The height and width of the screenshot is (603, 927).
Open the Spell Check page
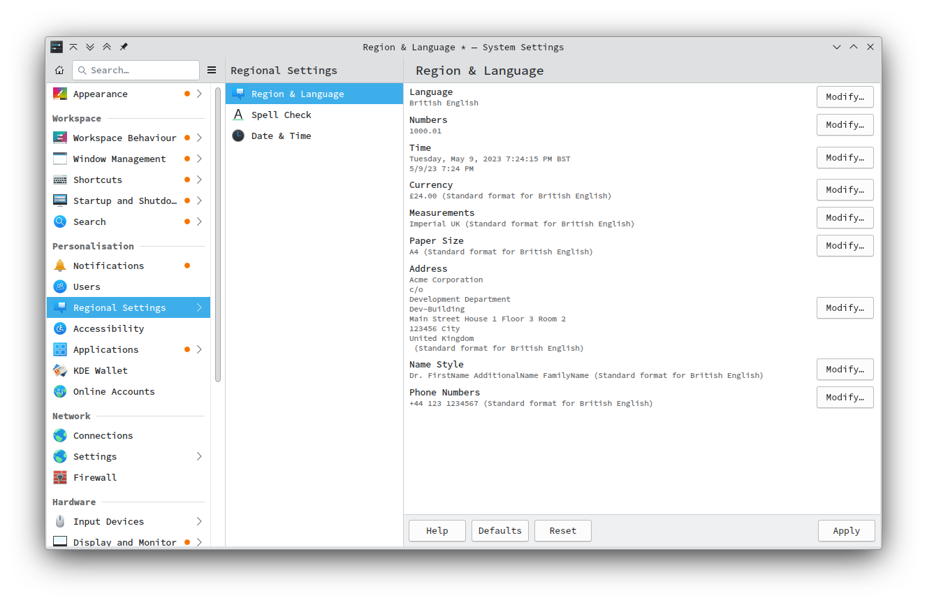(314, 115)
